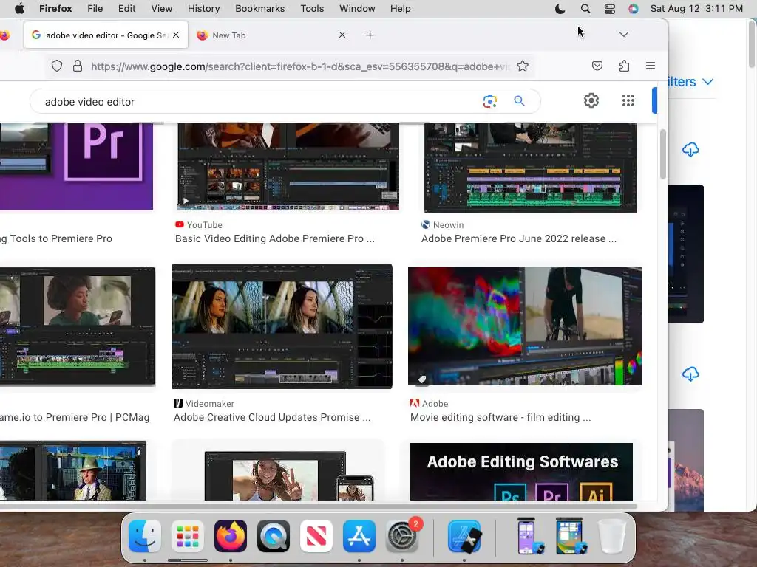The image size is (757, 567).
Task: Activate Siri from the menu bar
Action: pos(633,8)
